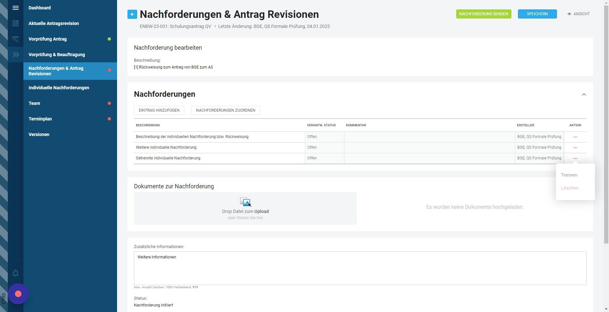Viewport: 609px width, 312px height.
Task: Click the list lines sidebar icon
Action: pos(15,39)
